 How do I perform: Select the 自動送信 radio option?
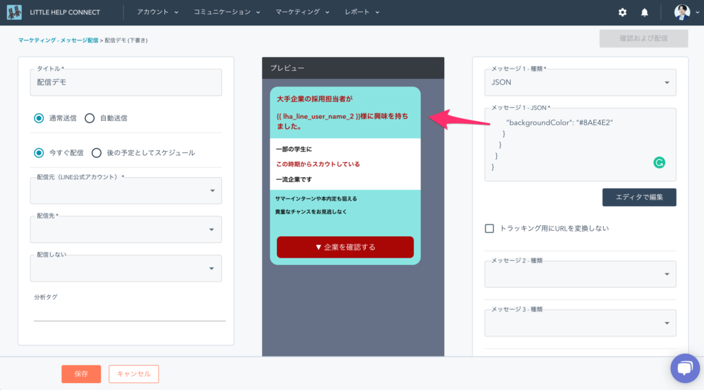(89, 118)
